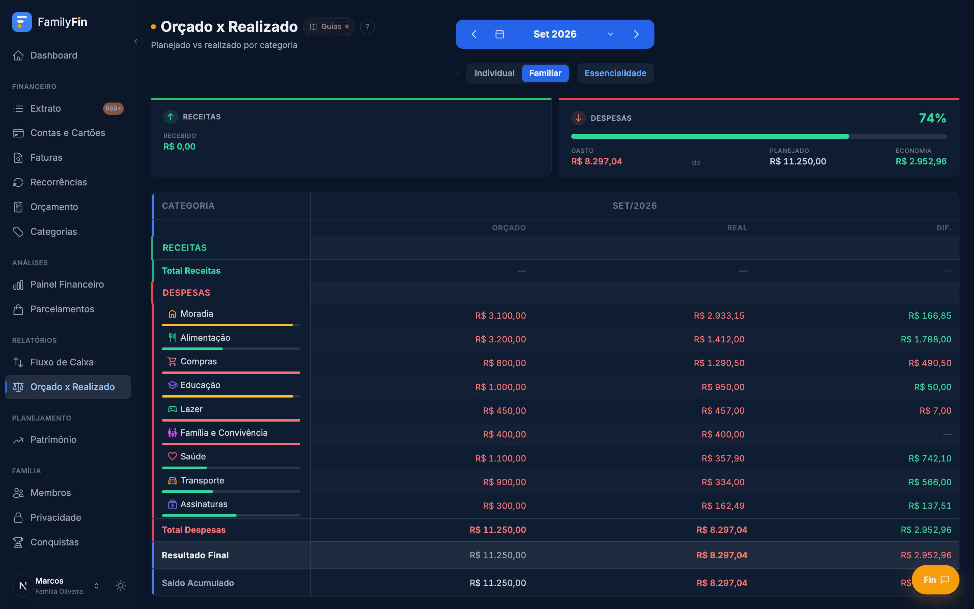Open Extrato list icon in sidebar
The width and height of the screenshot is (974, 609).
pyautogui.click(x=18, y=108)
